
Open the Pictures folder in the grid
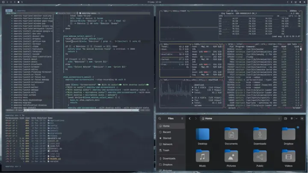231,158
